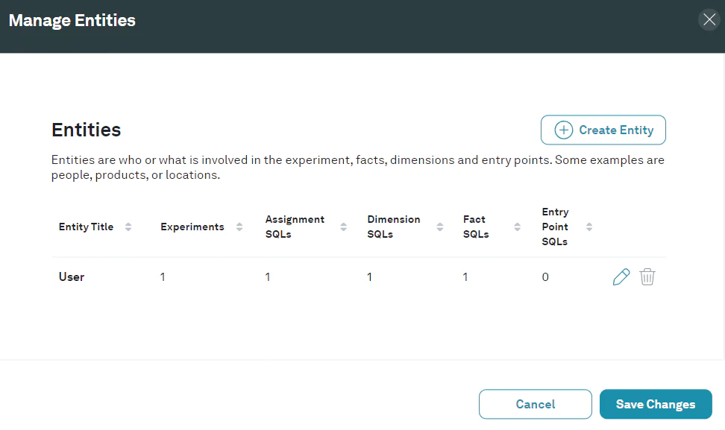Click the Experiments header label
This screenshot has width=725, height=430.
tap(192, 227)
